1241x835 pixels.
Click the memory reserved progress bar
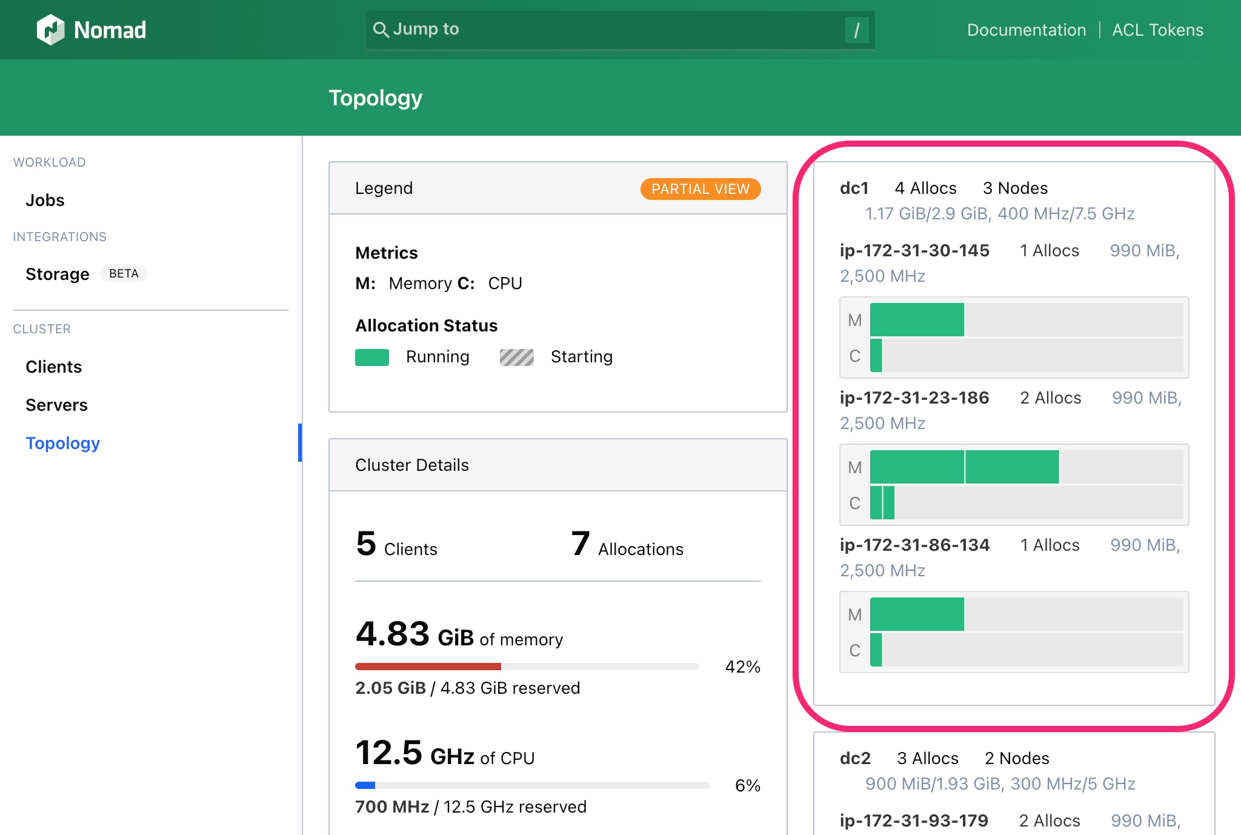(x=527, y=667)
